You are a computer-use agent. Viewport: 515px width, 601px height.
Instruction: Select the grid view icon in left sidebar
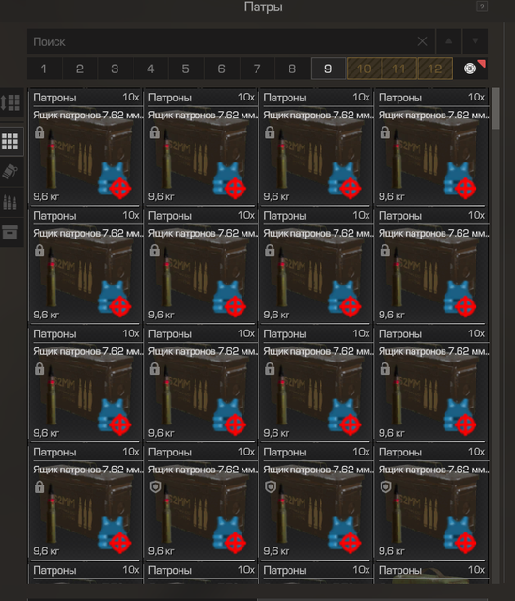pos(10,142)
